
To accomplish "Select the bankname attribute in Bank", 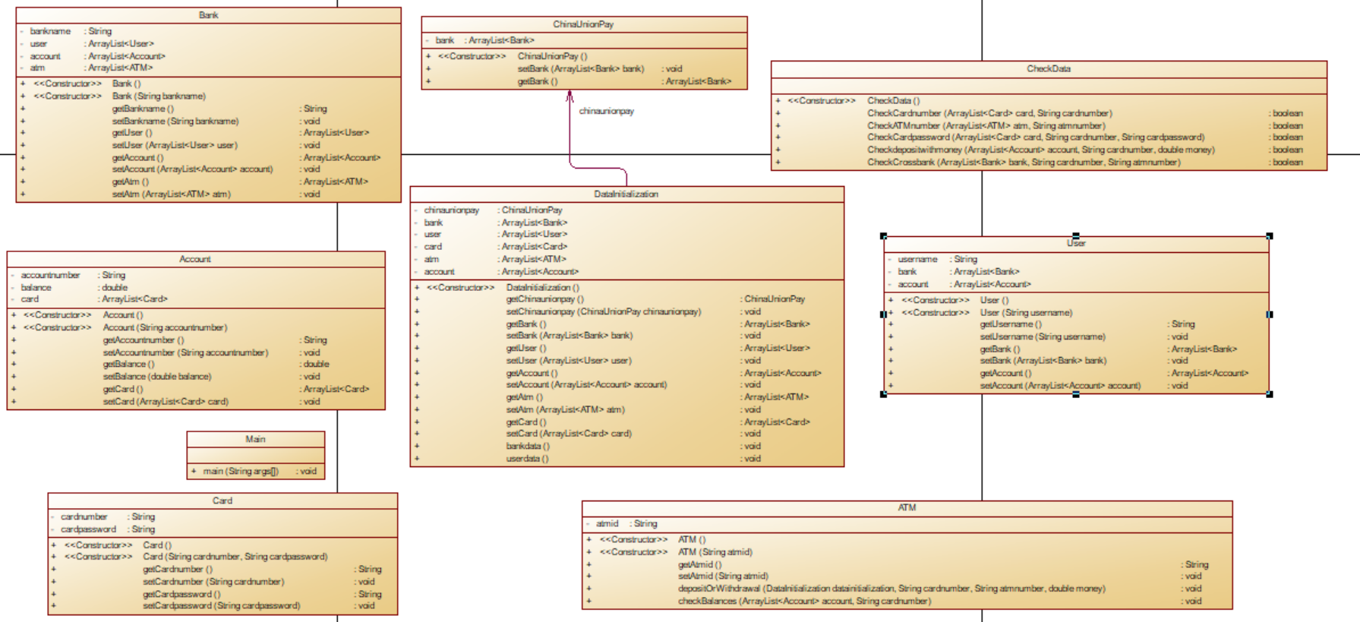I will click(x=50, y=31).
